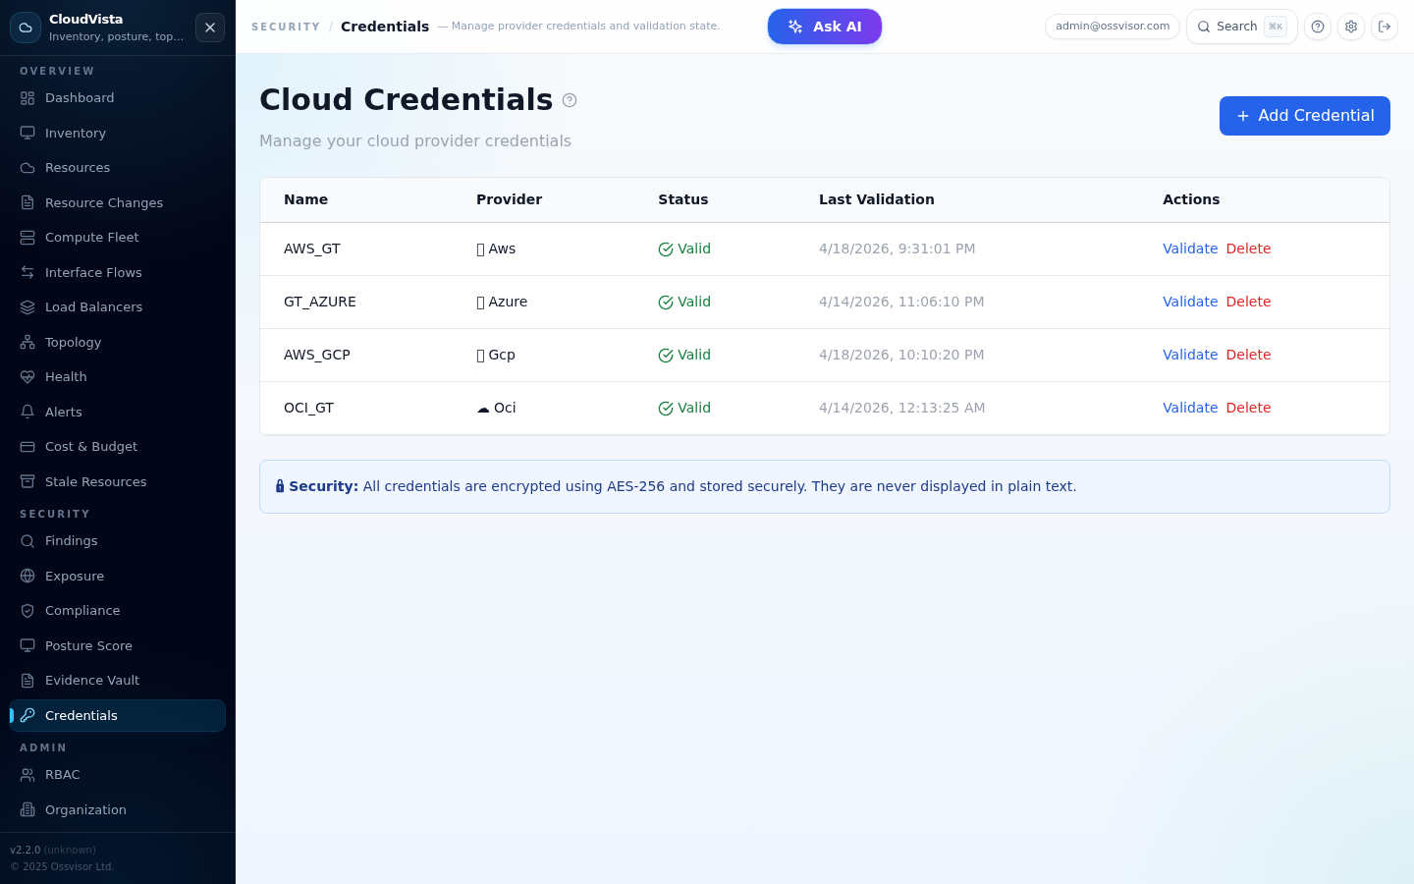Click the Load Balancers layers icon

(x=27, y=307)
